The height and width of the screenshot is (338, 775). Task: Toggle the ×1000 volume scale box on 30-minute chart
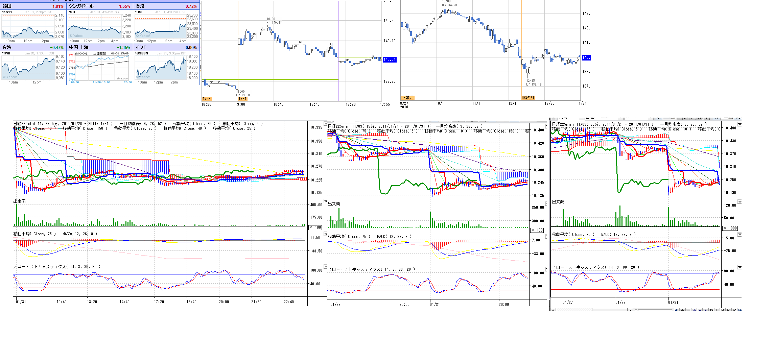point(730,228)
